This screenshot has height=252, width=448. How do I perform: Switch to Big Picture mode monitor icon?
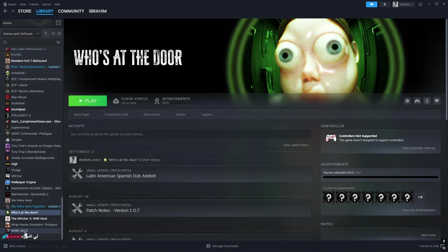pos(420,4)
